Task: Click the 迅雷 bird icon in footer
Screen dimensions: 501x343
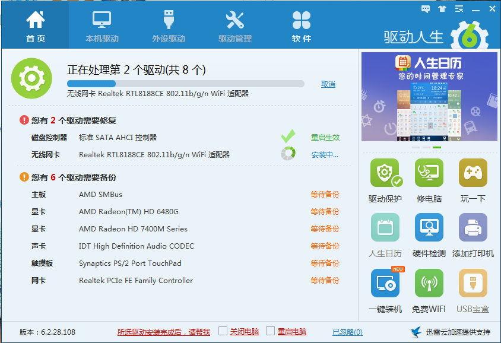Action: pos(416,332)
